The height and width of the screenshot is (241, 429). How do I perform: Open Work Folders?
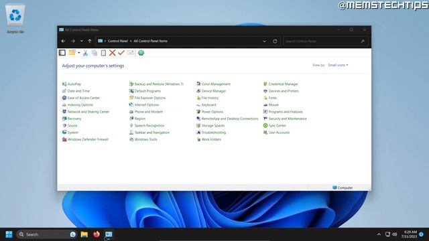(x=208, y=139)
